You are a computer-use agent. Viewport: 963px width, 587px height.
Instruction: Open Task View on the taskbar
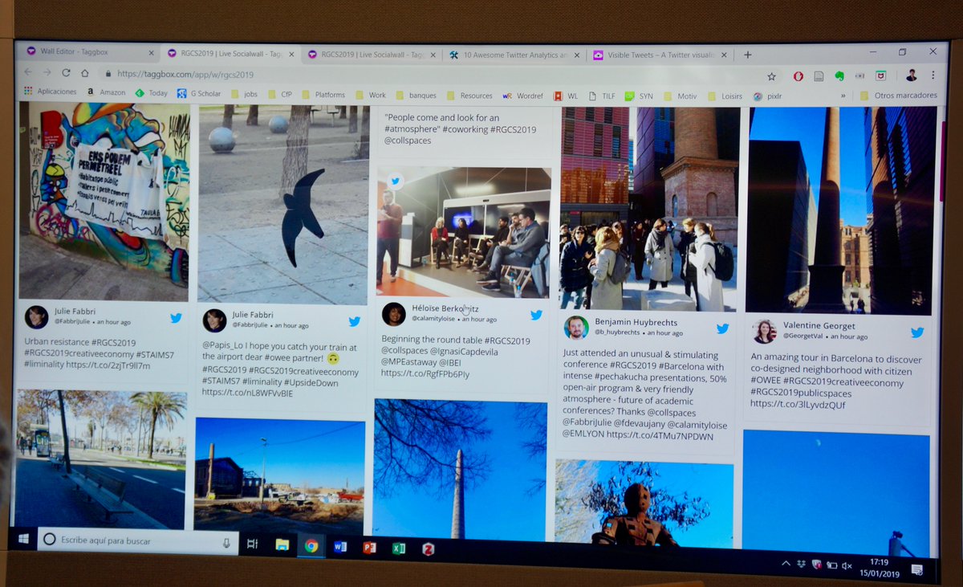pyautogui.click(x=253, y=544)
